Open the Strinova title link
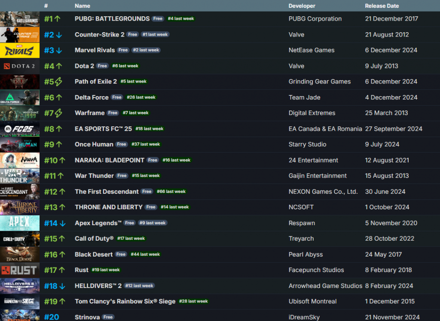Image resolution: width=440 pixels, height=321 pixels. tap(87, 317)
